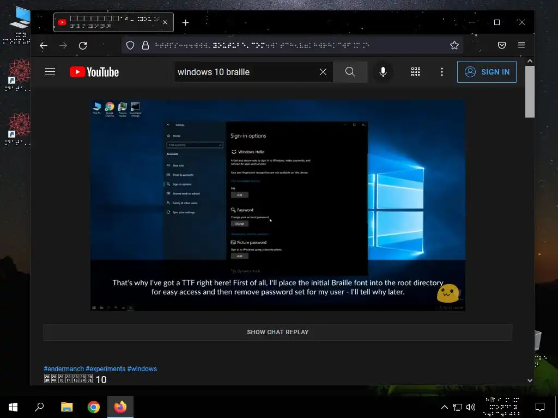
Task: Open the Action Center notifications icon
Action: pyautogui.click(x=540, y=407)
